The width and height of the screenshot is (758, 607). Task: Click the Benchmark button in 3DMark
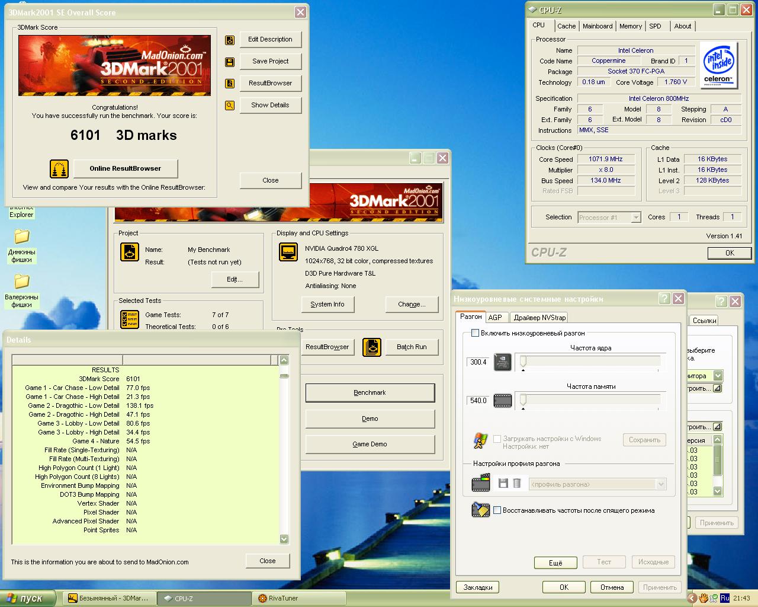coord(370,393)
